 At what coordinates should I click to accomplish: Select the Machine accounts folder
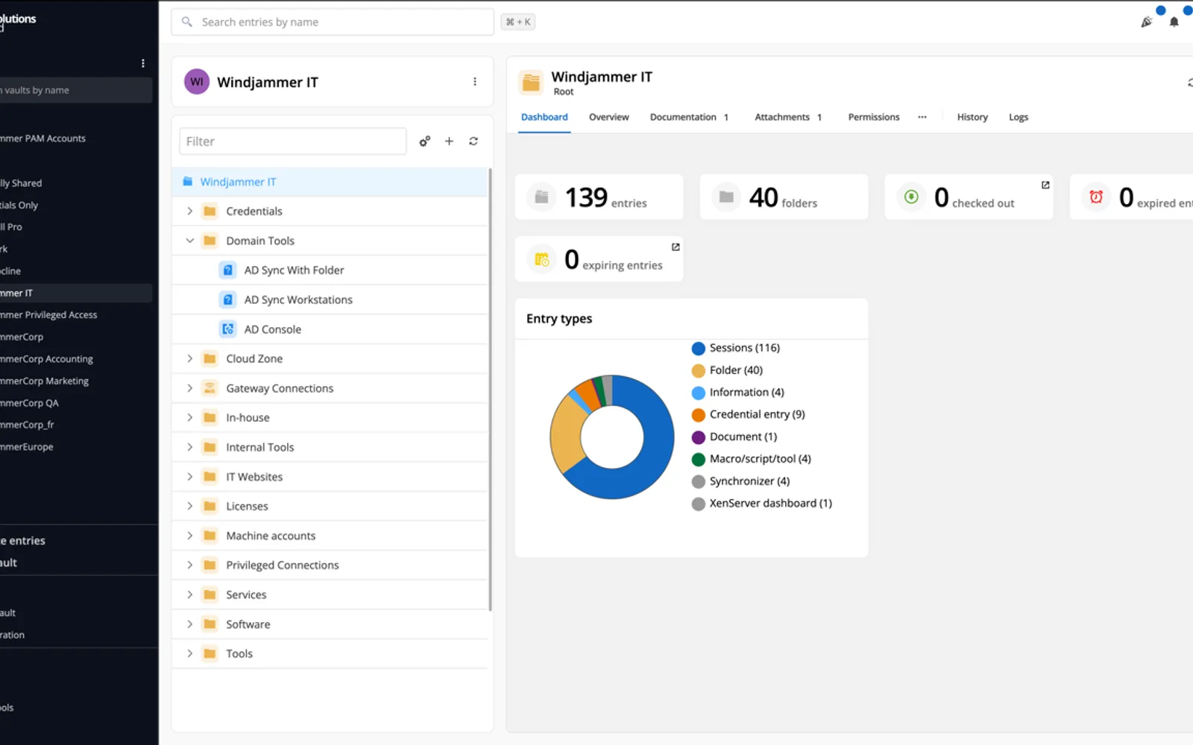pyautogui.click(x=330, y=536)
